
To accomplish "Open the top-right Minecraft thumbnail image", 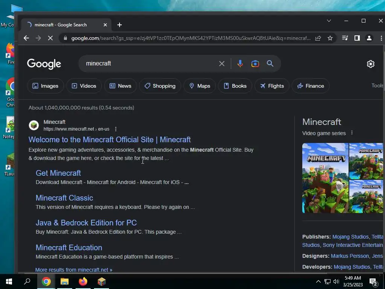I will 366,161.
